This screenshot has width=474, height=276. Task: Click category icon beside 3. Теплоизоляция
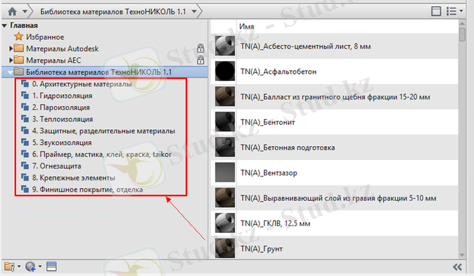tap(25, 119)
